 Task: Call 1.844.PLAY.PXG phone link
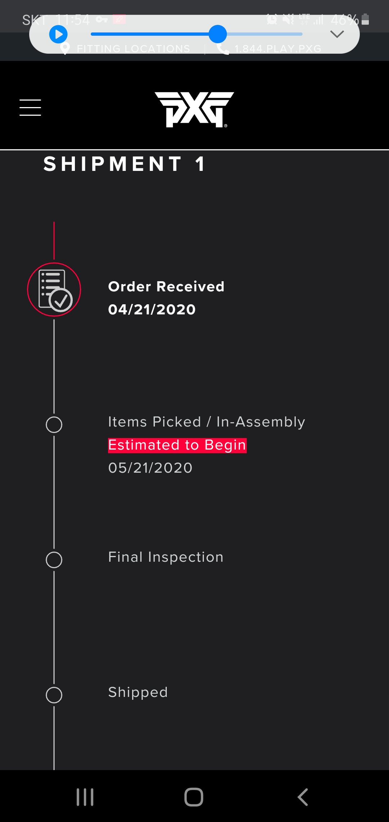click(277, 49)
